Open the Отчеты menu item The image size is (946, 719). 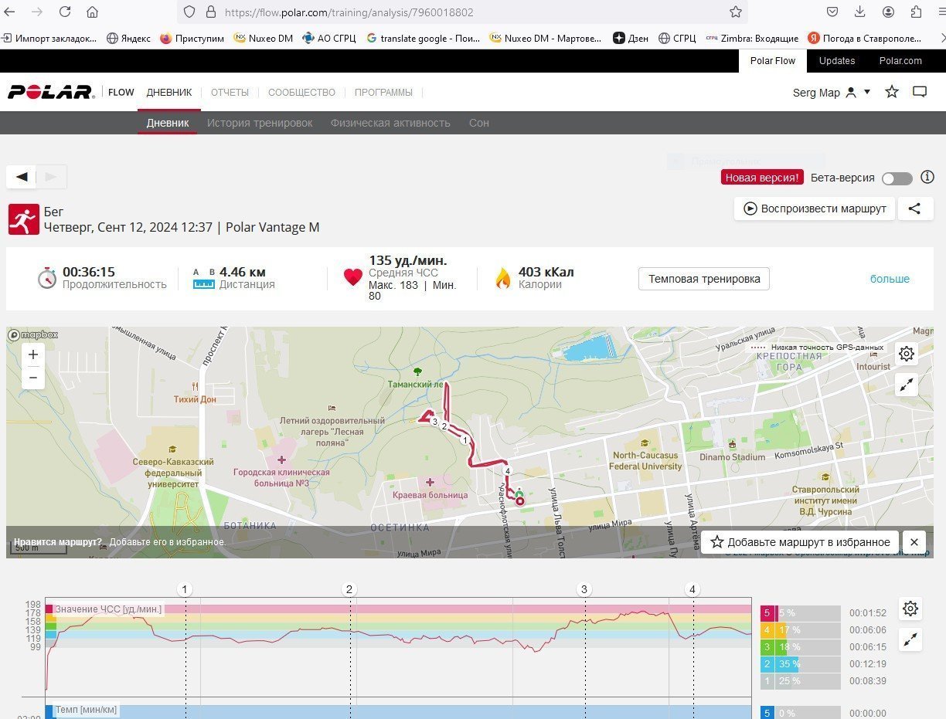point(230,92)
